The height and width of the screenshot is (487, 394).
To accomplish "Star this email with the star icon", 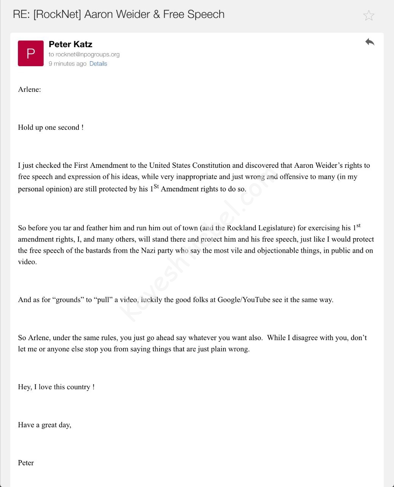I will [368, 16].
